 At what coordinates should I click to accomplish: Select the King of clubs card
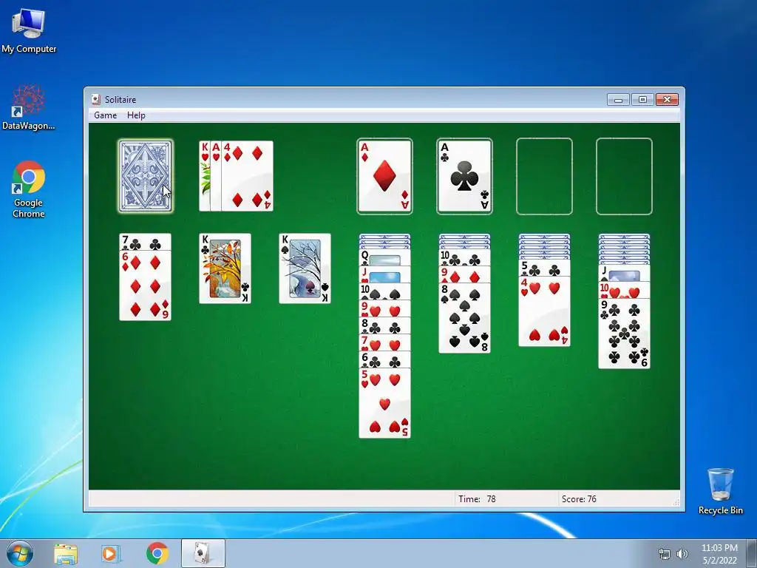point(225,268)
